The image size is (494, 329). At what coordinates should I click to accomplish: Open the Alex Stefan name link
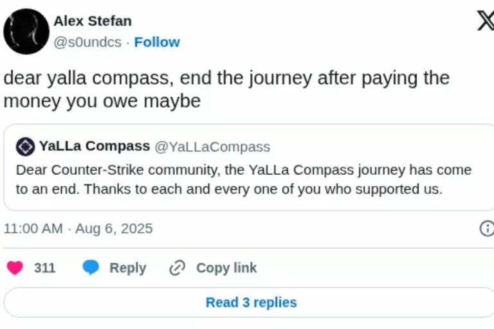coord(93,21)
